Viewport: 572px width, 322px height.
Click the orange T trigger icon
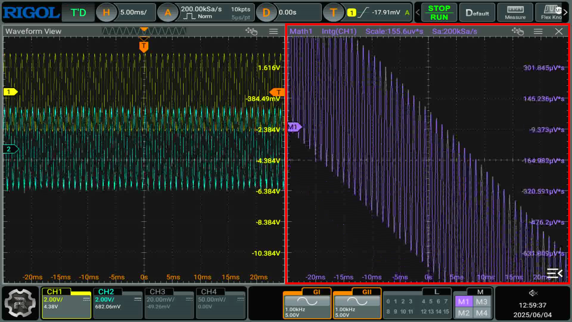(x=333, y=13)
